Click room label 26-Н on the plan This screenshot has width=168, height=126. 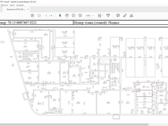click(89, 88)
